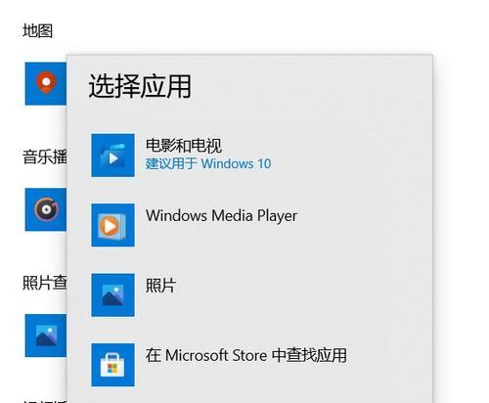The height and width of the screenshot is (403, 489).
Task: Select the 照片 text entry in popup
Action: pyautogui.click(x=160, y=286)
